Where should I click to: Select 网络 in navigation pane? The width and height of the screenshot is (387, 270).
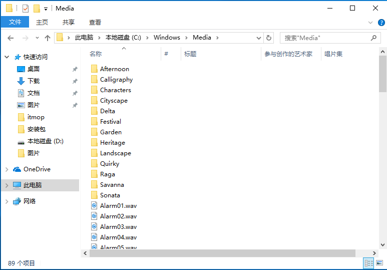[30, 201]
